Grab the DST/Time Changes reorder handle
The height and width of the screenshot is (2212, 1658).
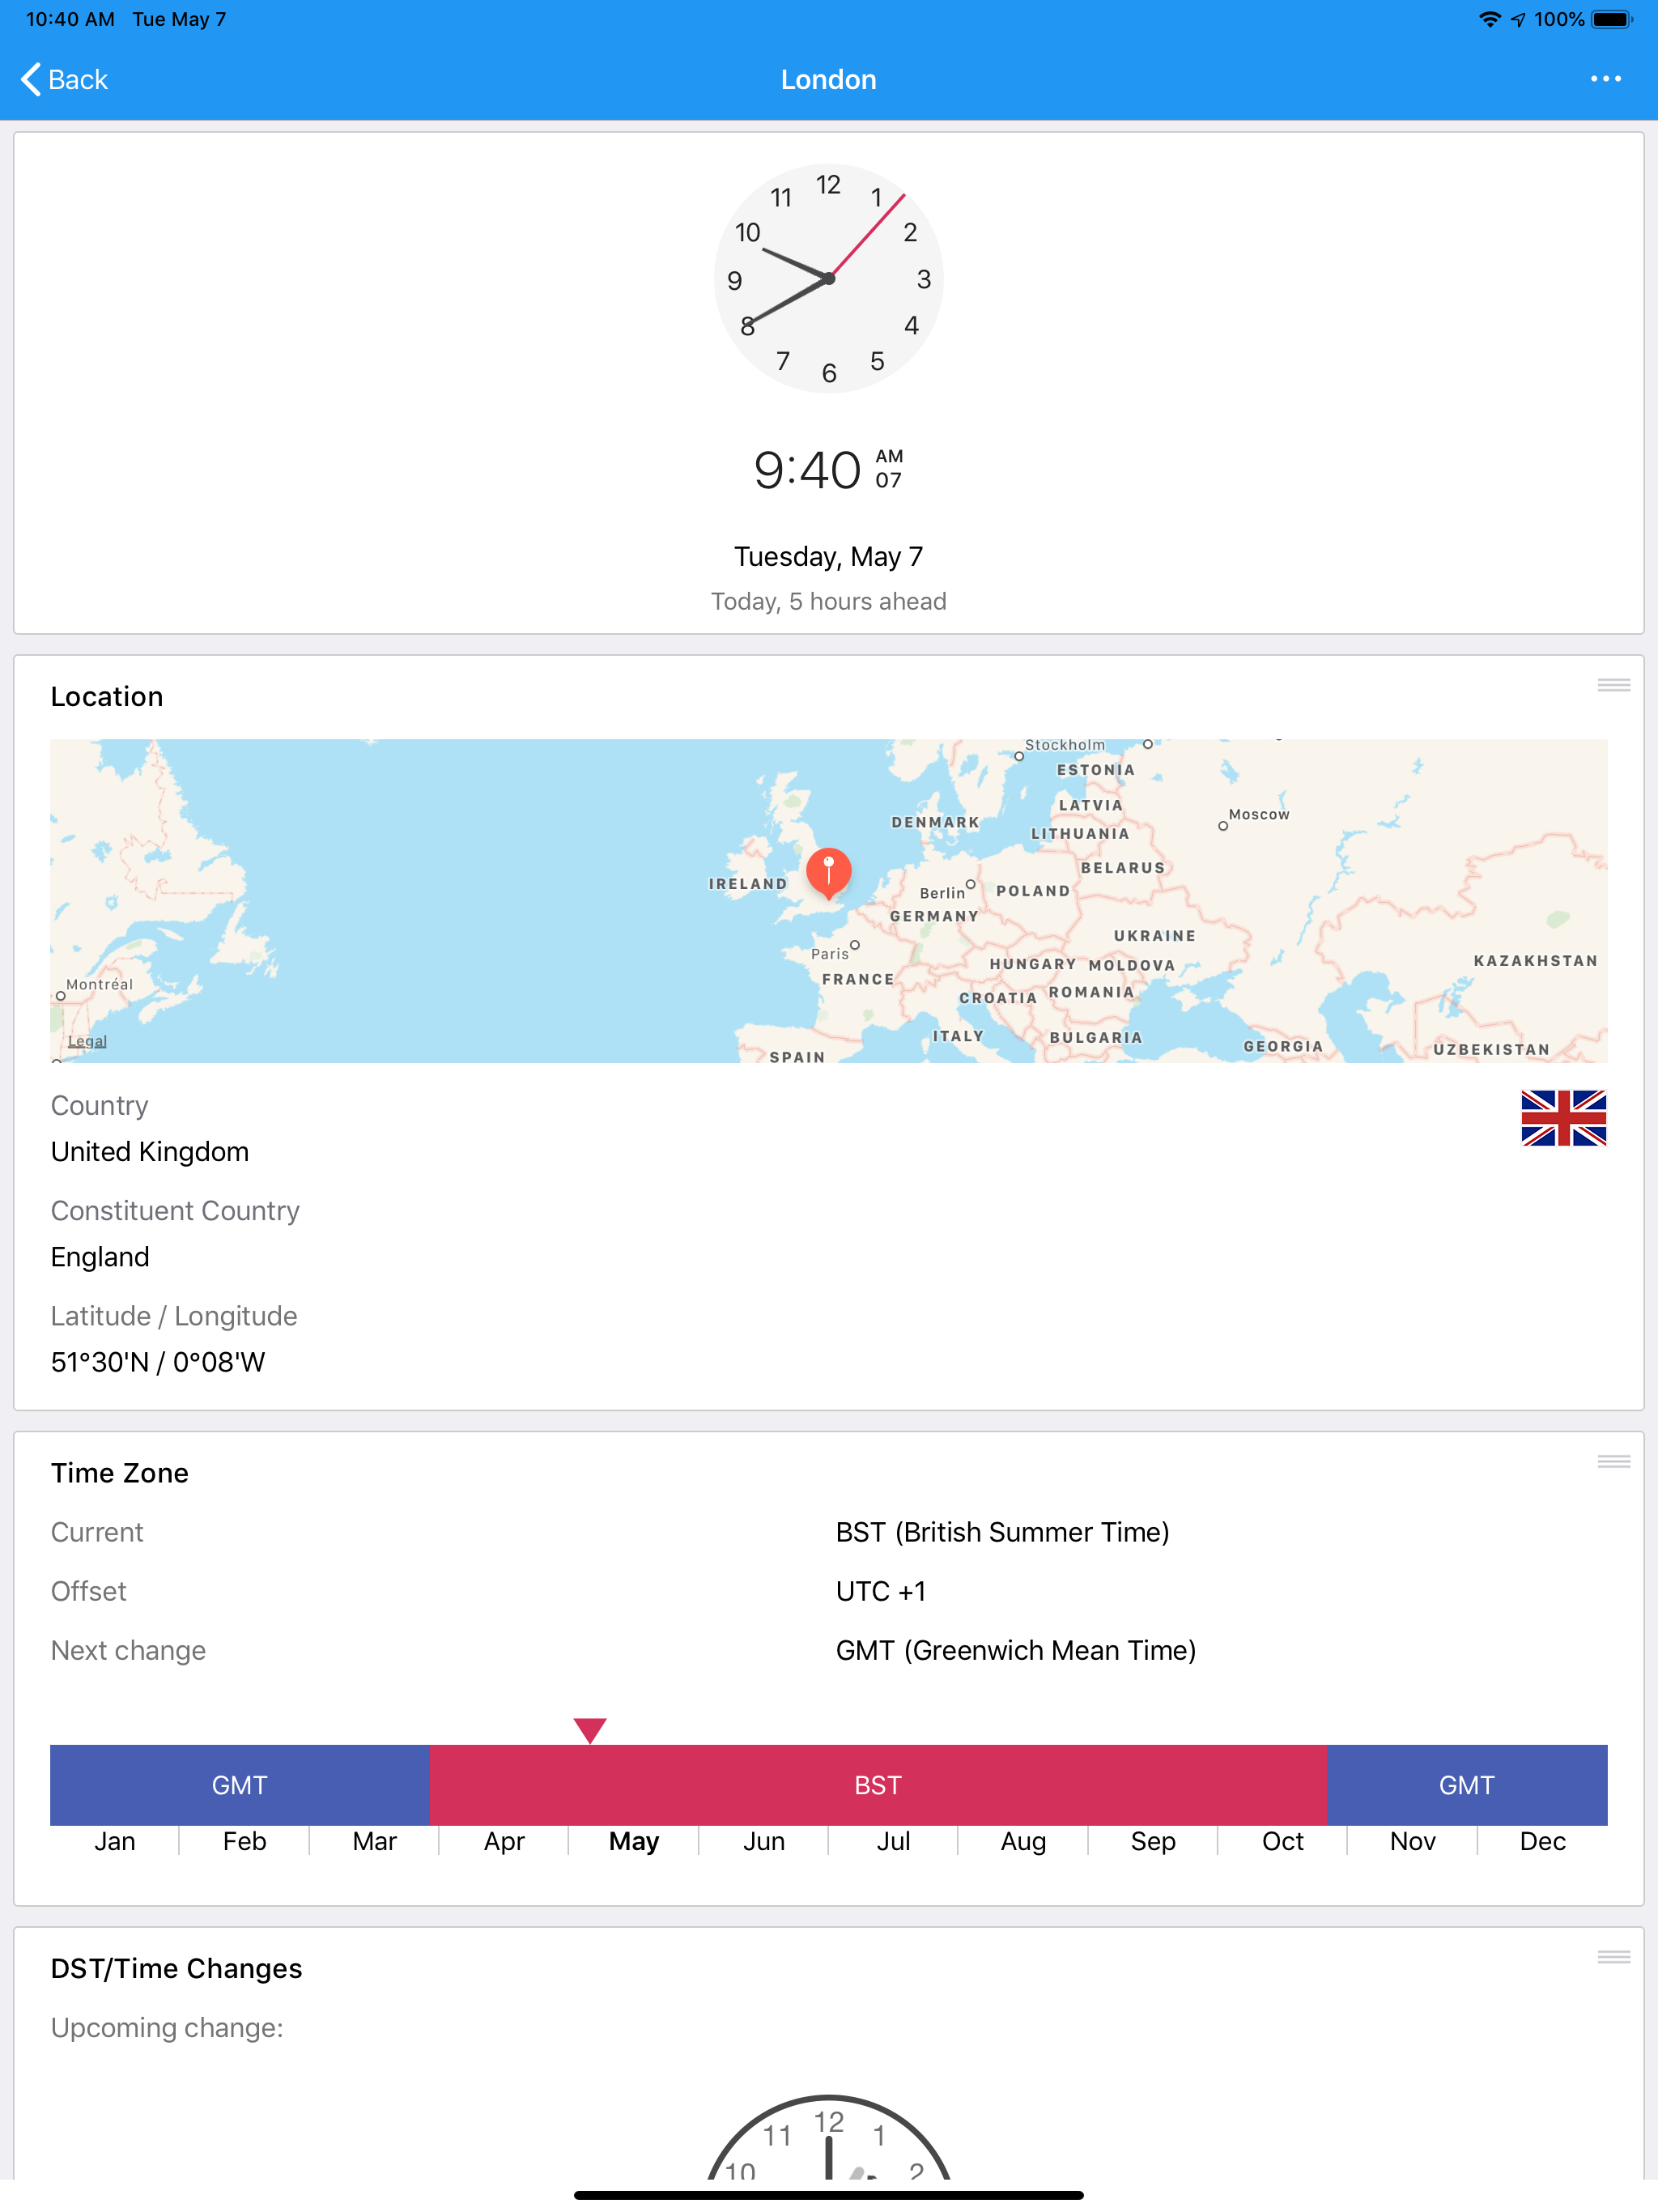1613,1957
